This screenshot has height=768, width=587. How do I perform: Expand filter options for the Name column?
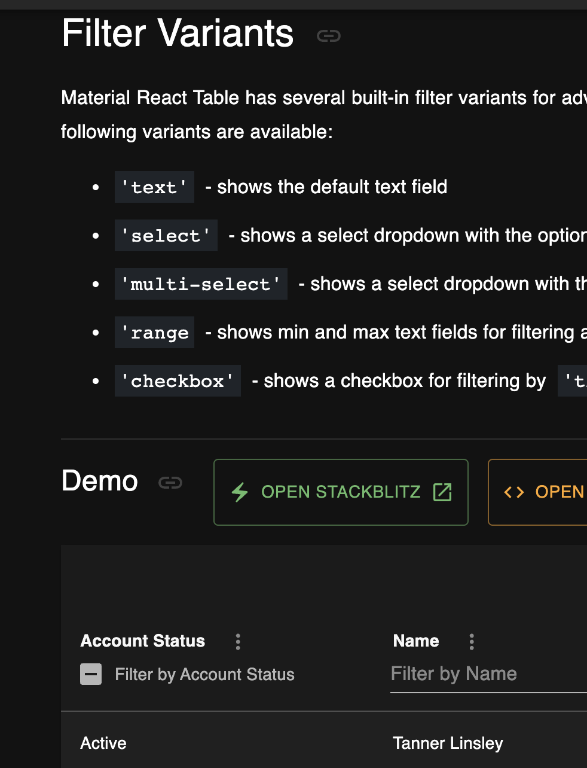(x=471, y=641)
